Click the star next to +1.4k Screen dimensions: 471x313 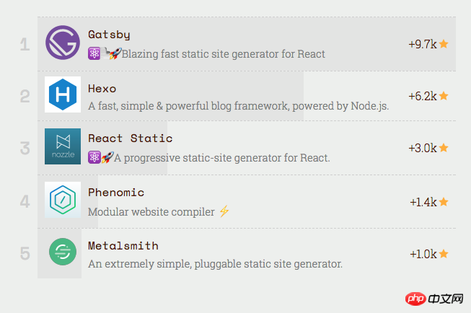tap(444, 202)
